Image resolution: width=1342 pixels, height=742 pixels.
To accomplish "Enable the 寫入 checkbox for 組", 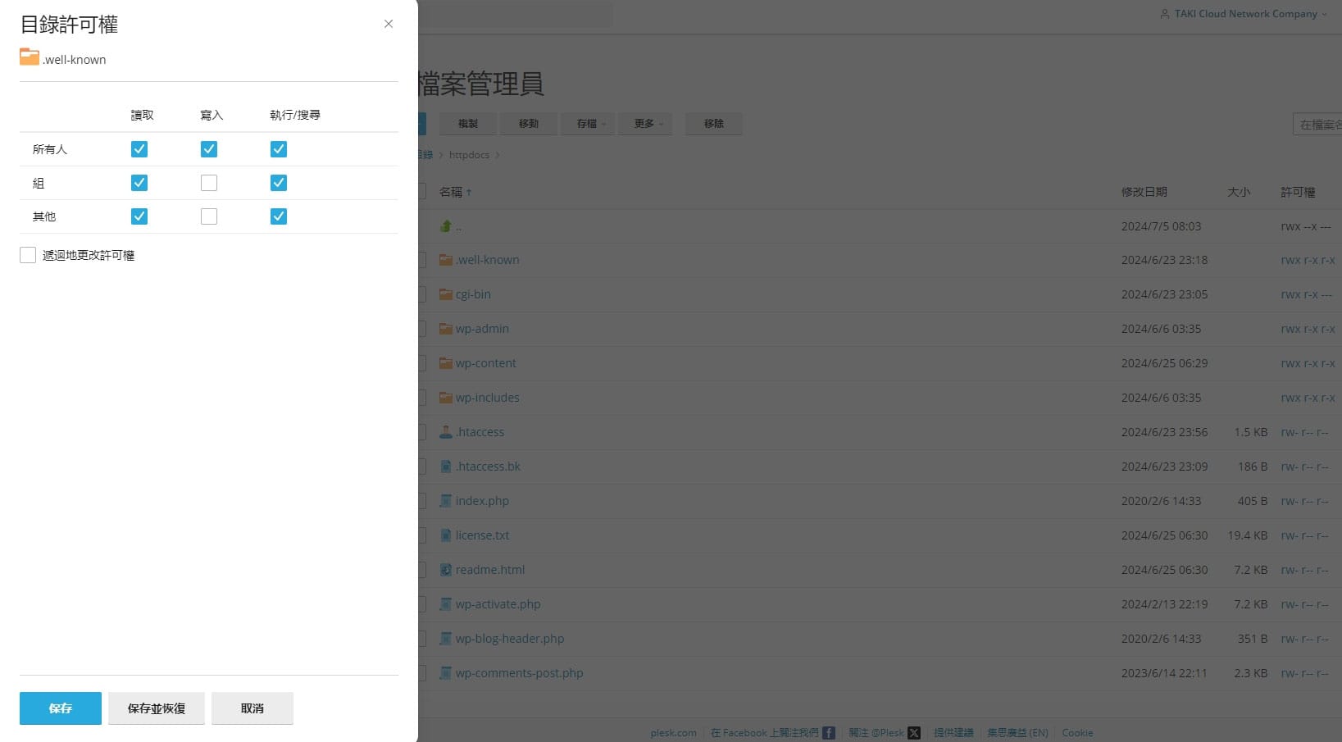I will pos(208,182).
